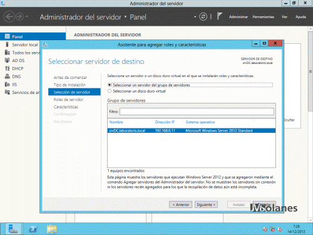Click the IIS role icon

[x=8, y=84]
